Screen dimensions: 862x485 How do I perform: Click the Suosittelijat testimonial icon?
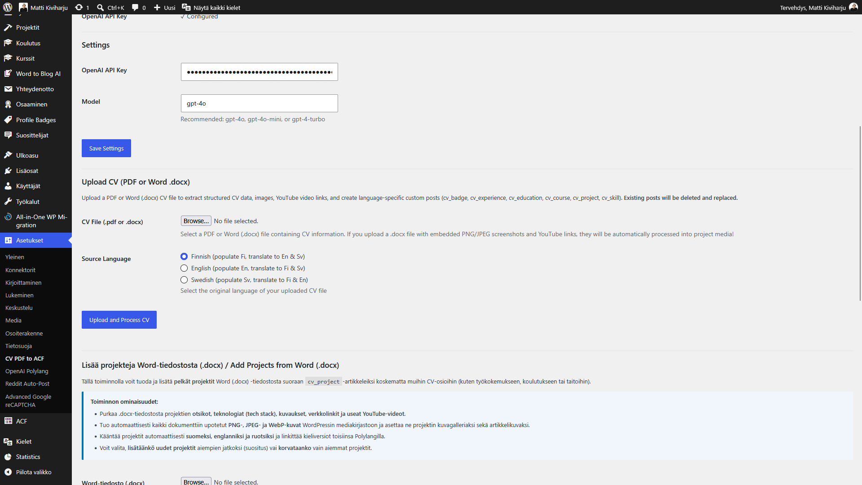[x=8, y=135]
